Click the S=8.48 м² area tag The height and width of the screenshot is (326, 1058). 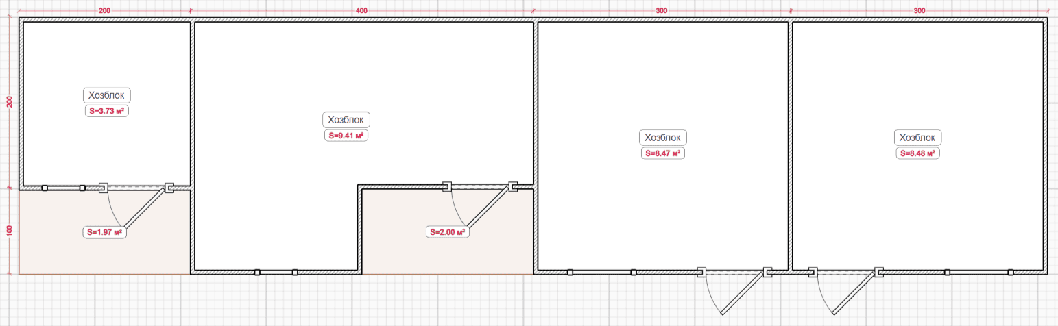pos(917,153)
